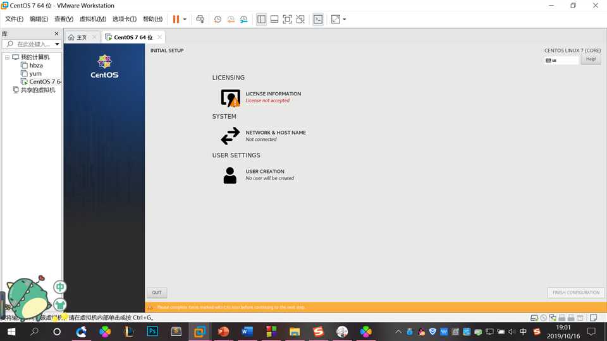The image size is (607, 341).
Task: Open the 帮助(H) menu
Action: click(x=153, y=19)
